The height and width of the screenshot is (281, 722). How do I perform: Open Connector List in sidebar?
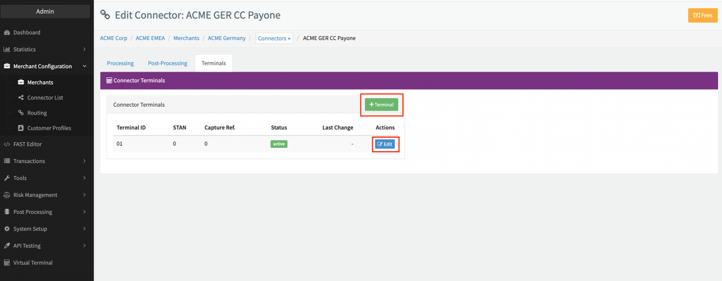click(45, 98)
